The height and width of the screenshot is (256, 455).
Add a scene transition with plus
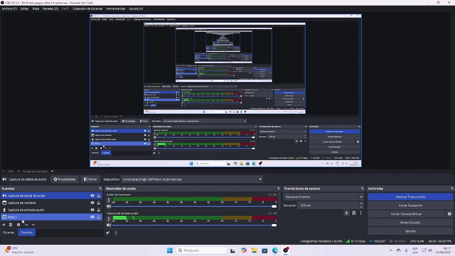[347, 213]
